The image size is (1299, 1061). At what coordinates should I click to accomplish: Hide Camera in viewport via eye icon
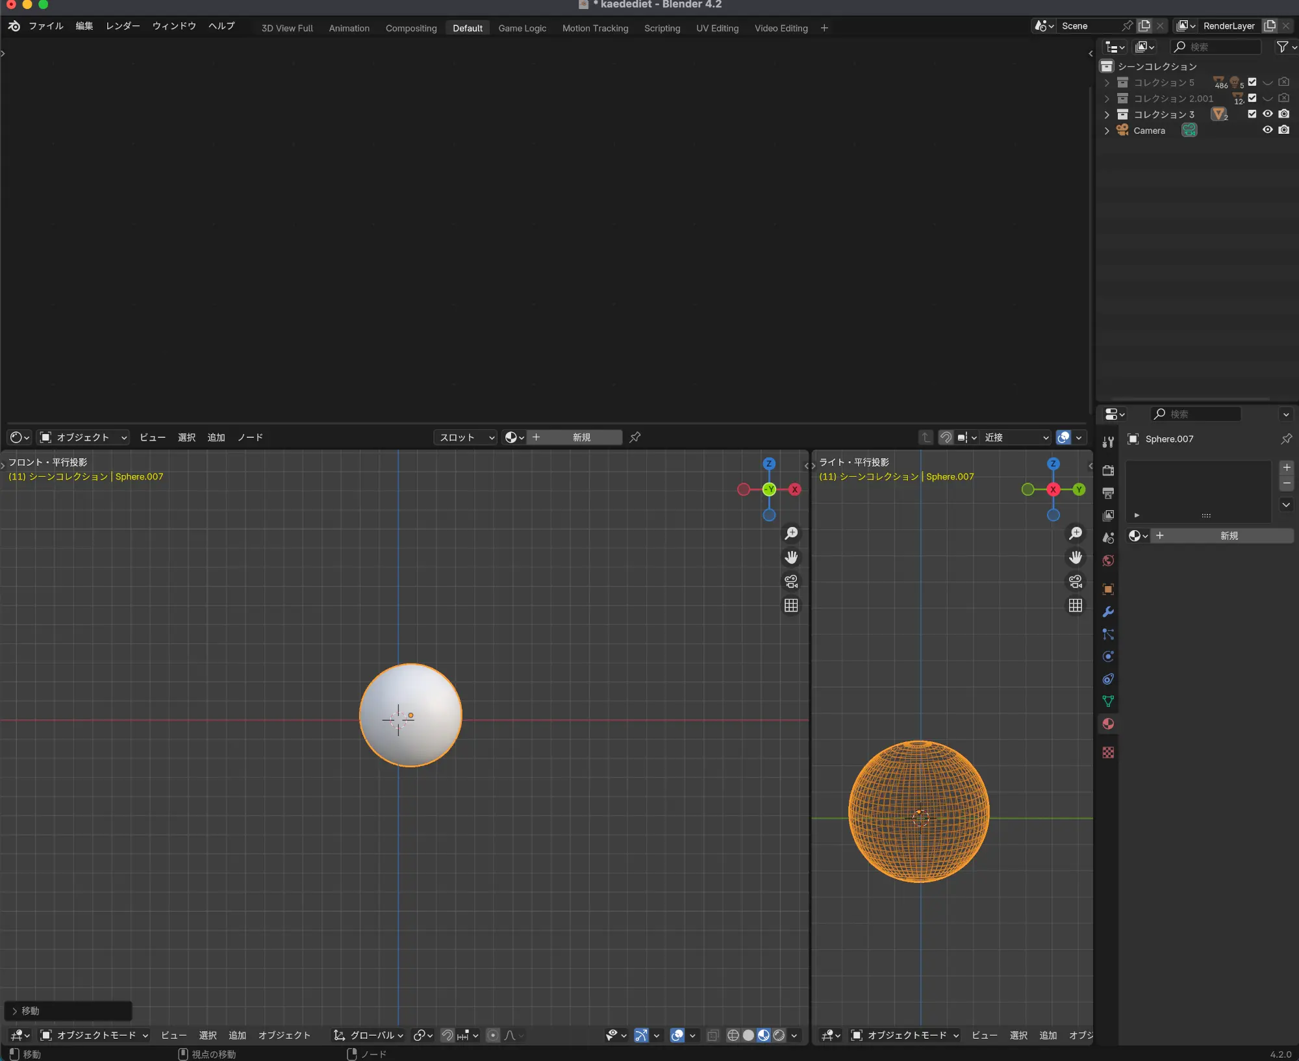(1267, 130)
